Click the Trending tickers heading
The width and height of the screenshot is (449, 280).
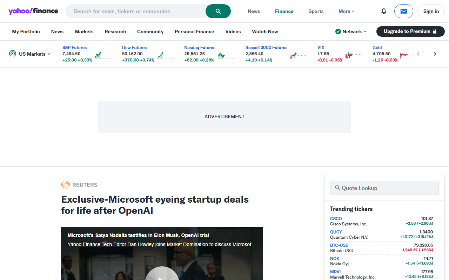point(351,209)
